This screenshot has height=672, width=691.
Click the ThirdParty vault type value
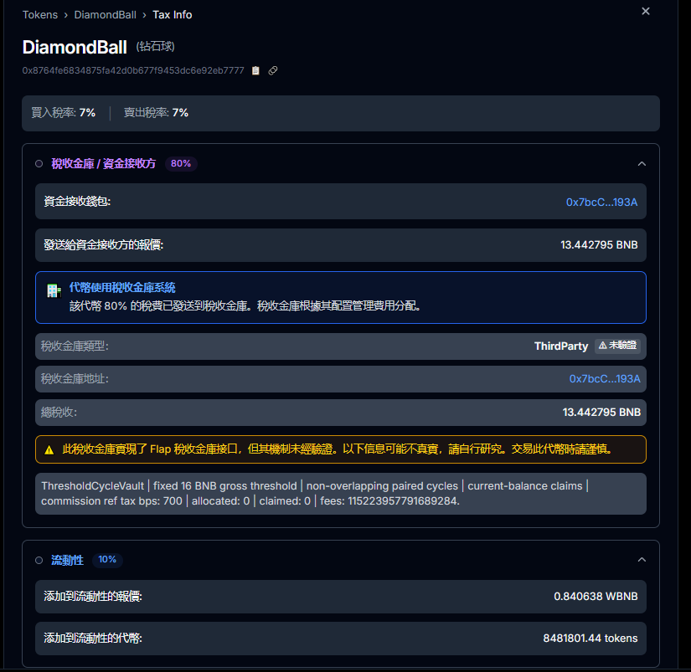(561, 346)
